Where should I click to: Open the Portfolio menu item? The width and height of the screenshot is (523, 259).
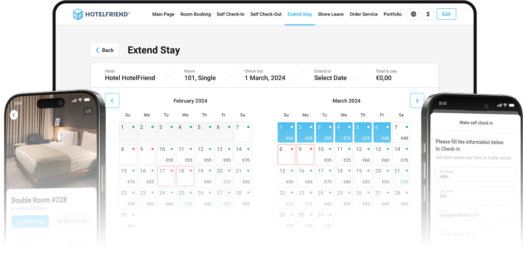[392, 14]
